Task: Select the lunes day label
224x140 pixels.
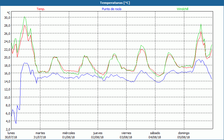Action: tap(11, 133)
